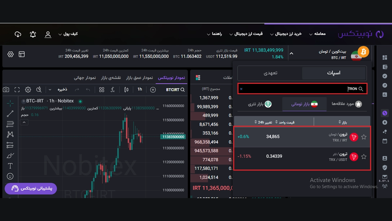The height and width of the screenshot is (221, 392).
Task: Switch to the تعهدی (margin) tab
Action: [270, 73]
